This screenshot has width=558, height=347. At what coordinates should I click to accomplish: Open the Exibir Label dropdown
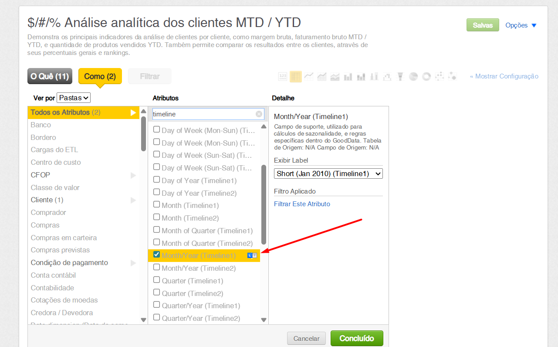(x=328, y=173)
